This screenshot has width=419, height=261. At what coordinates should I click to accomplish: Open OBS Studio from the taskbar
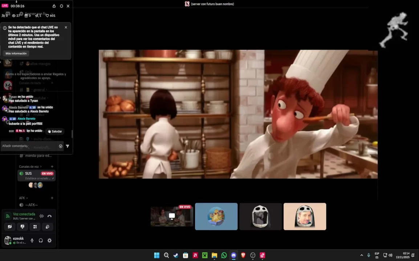(x=253, y=256)
